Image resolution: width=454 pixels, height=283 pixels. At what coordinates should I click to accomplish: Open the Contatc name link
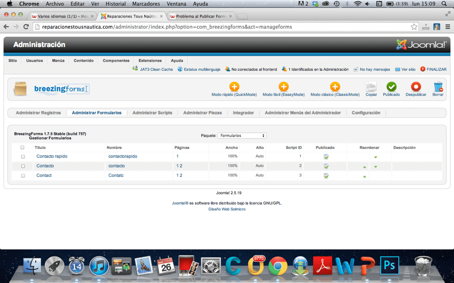point(116,175)
